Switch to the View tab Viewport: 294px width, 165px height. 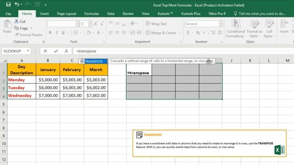click(x=146, y=14)
